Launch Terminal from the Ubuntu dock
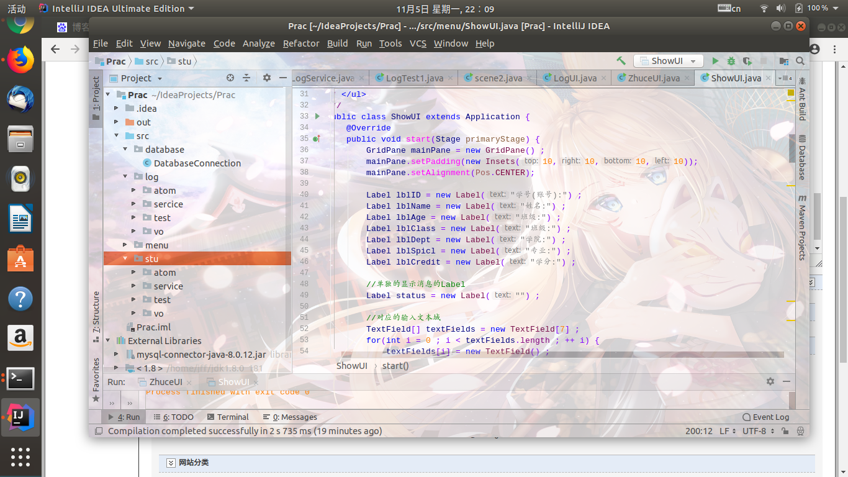The image size is (848, 477). 20,378
